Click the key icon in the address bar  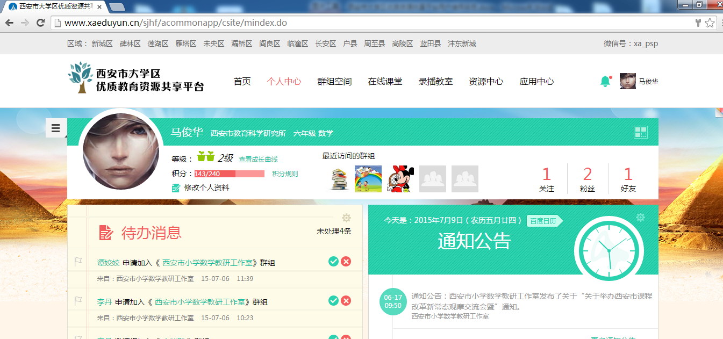(x=698, y=23)
